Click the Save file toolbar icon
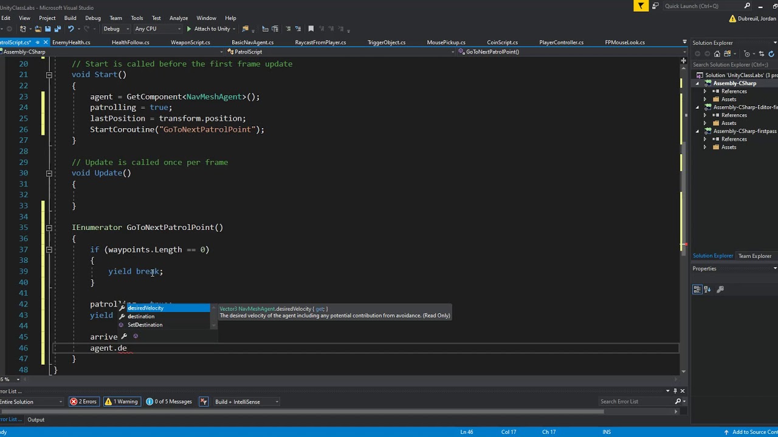 (x=47, y=29)
